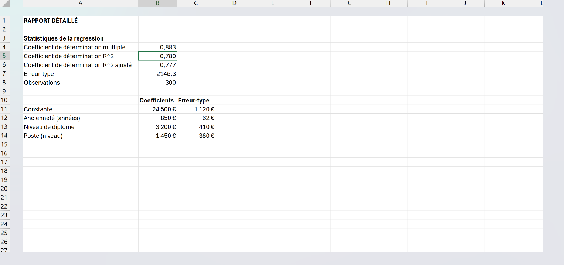Select column I header
The width and height of the screenshot is (564, 265).
point(427,4)
